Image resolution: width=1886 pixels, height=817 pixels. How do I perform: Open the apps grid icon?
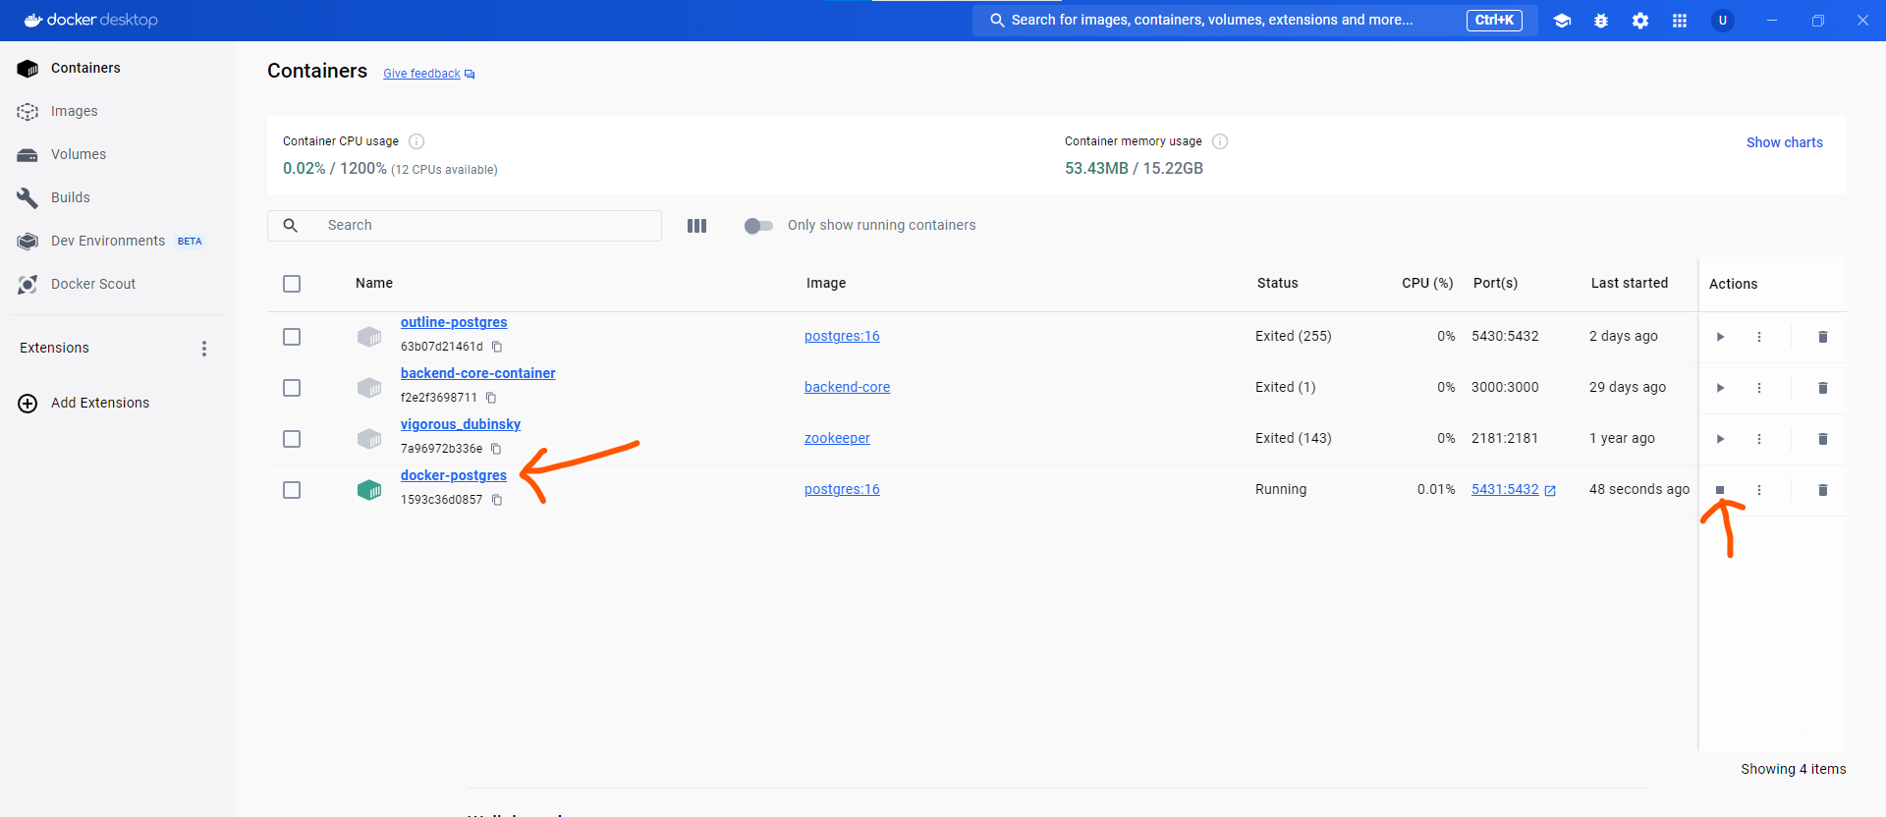pyautogui.click(x=1680, y=21)
